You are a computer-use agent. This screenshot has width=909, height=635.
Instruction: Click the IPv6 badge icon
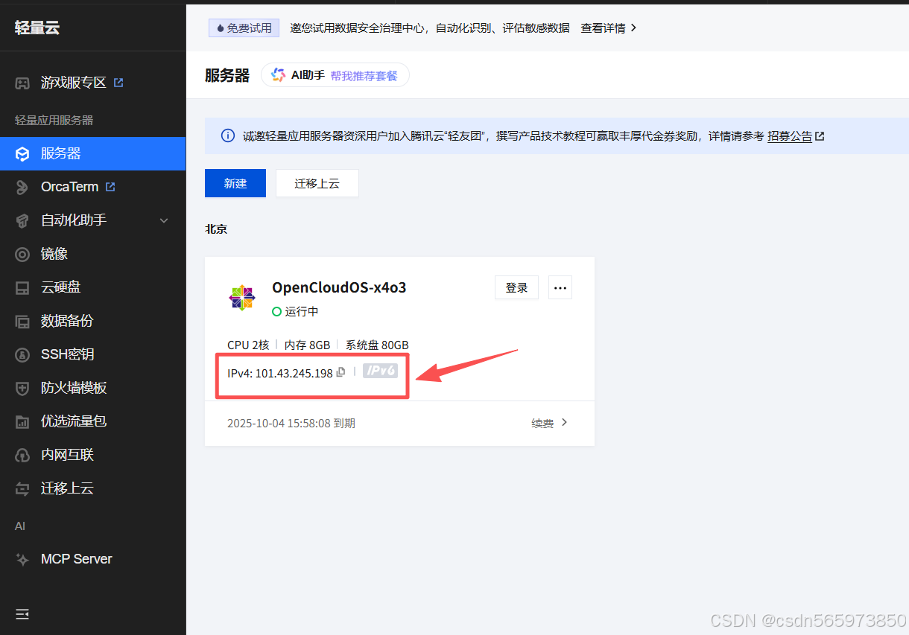pos(380,371)
